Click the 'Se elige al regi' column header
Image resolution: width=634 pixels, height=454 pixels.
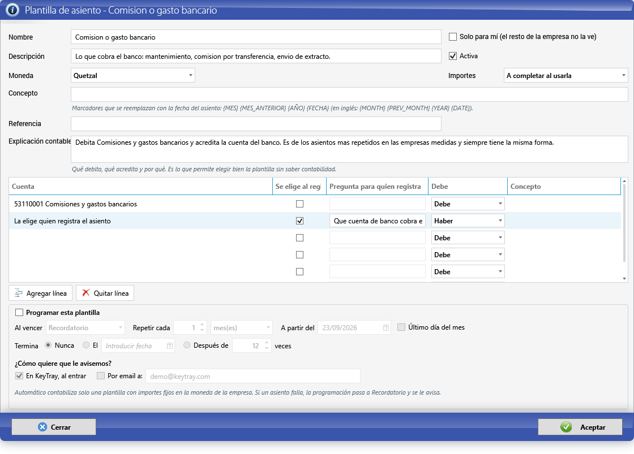click(x=299, y=186)
